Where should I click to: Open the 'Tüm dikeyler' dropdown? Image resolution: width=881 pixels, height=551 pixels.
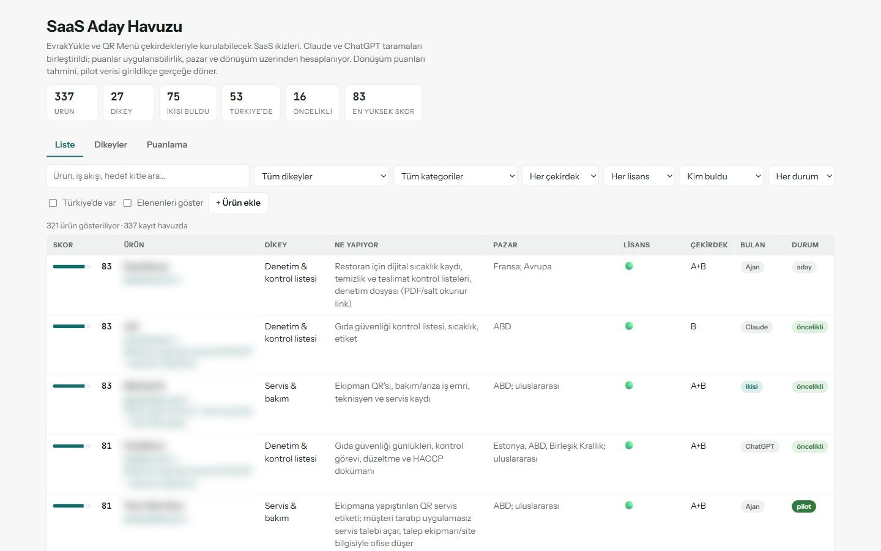(x=321, y=176)
